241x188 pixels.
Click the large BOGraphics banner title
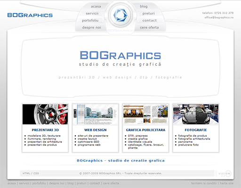120,55
